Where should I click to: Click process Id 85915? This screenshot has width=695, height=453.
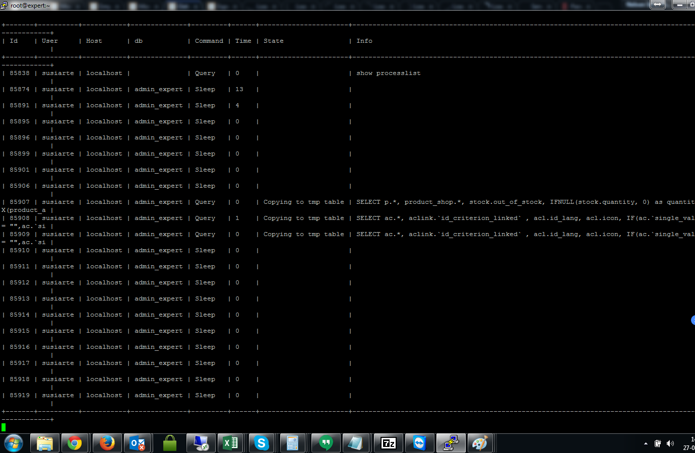pyautogui.click(x=20, y=331)
